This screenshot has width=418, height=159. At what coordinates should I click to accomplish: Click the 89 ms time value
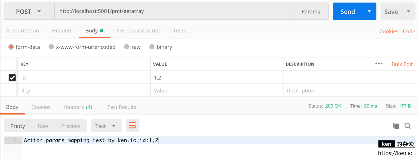tap(370, 106)
